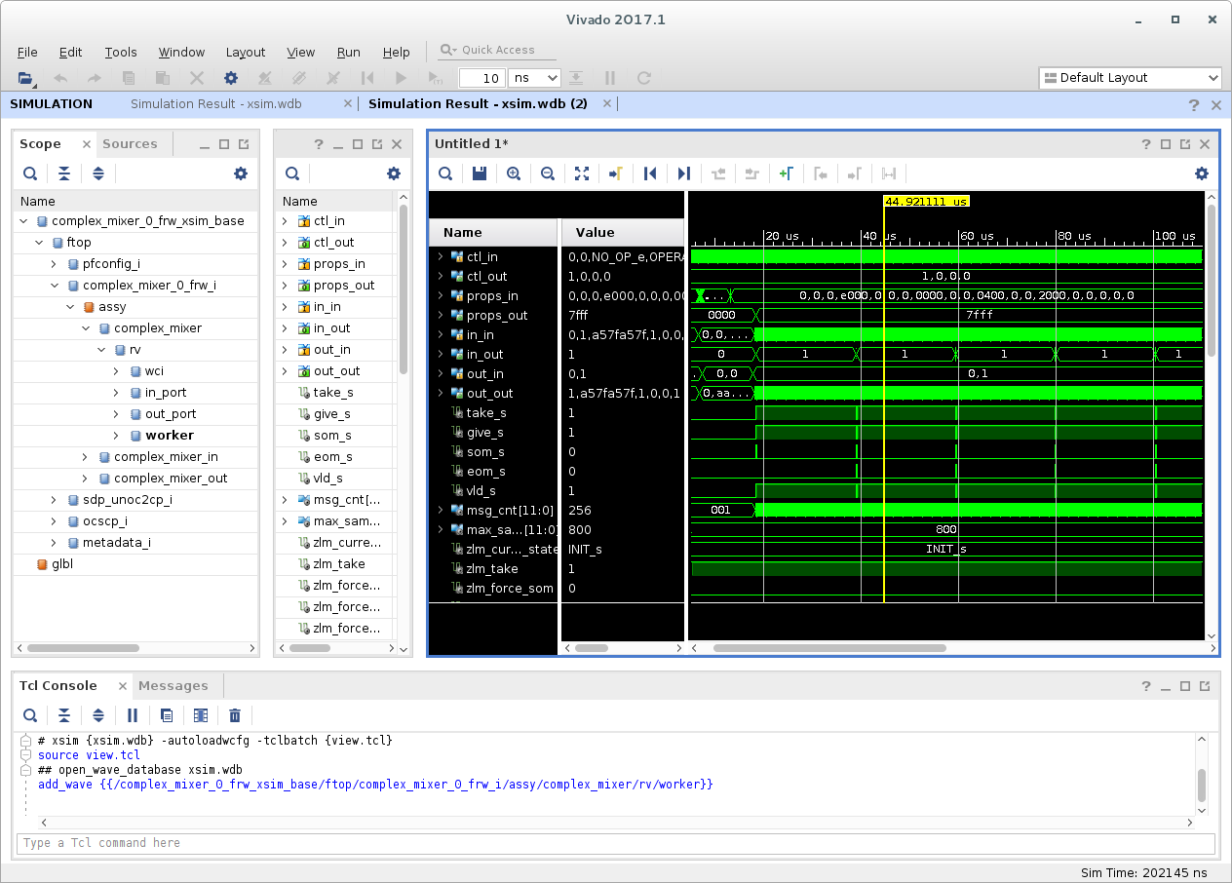Open the Default Layout dropdown
This screenshot has height=883, width=1232.
click(x=1130, y=78)
